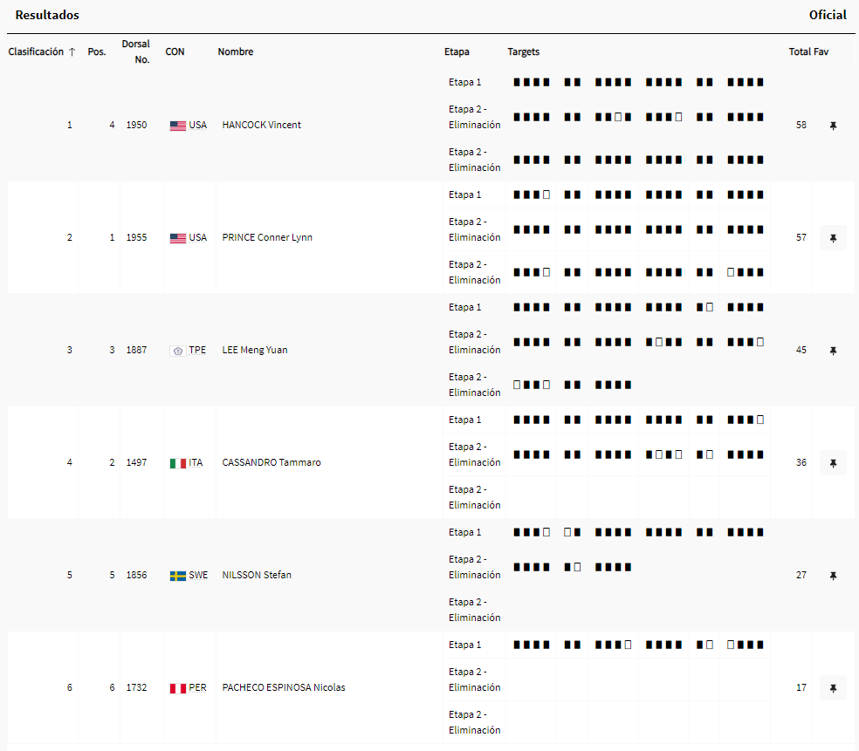
Task: Pin NILSSON Stefan to favourites
Action: point(833,576)
